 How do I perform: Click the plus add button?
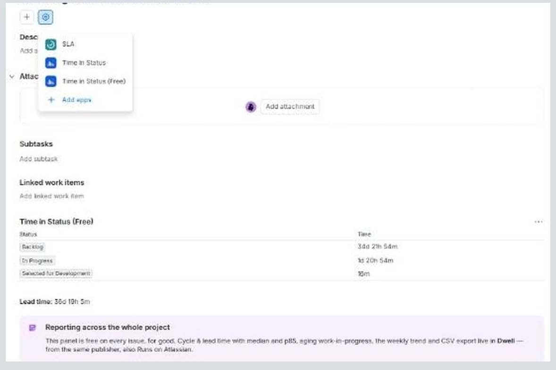point(26,17)
